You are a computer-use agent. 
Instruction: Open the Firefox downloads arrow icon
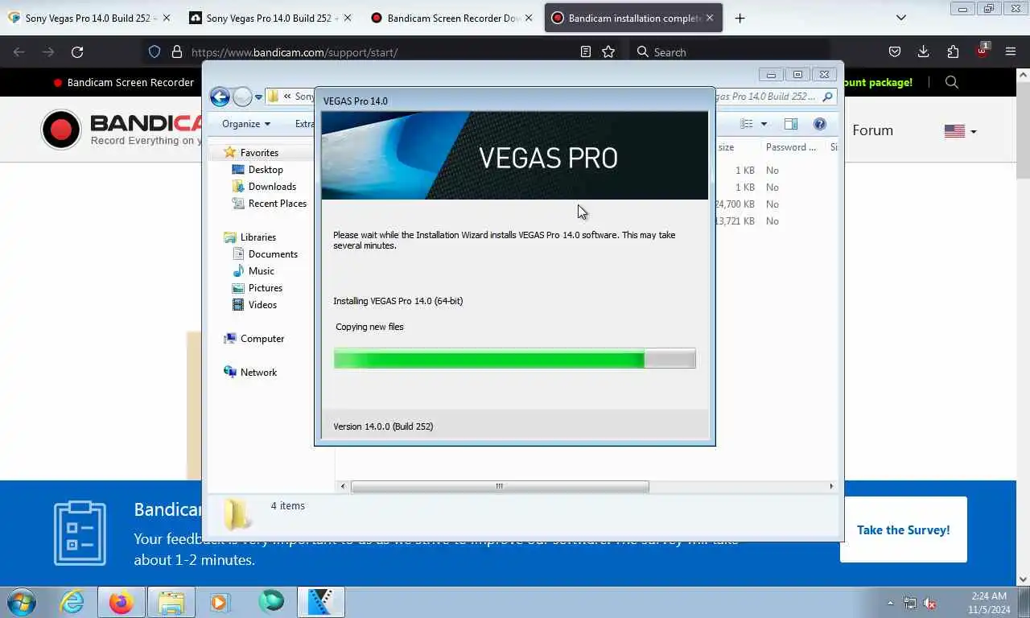(923, 51)
